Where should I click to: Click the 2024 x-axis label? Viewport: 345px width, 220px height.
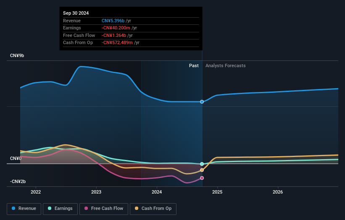(x=157, y=192)
